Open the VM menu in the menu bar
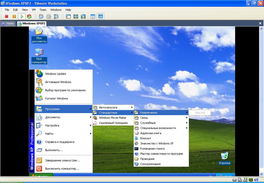 [x=34, y=10]
